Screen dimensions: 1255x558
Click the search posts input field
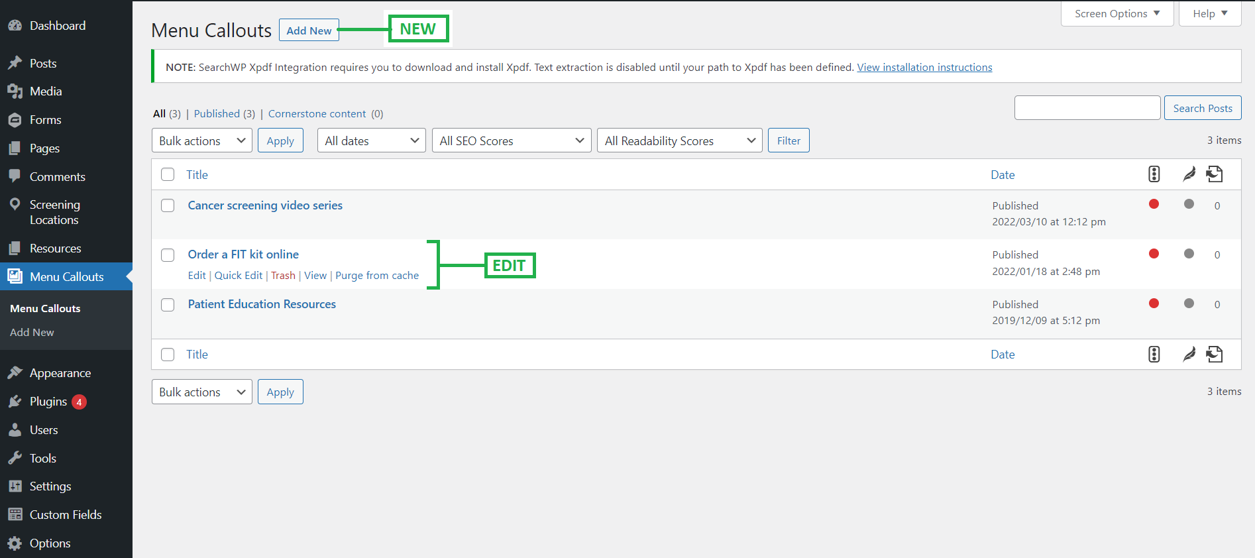click(x=1087, y=108)
